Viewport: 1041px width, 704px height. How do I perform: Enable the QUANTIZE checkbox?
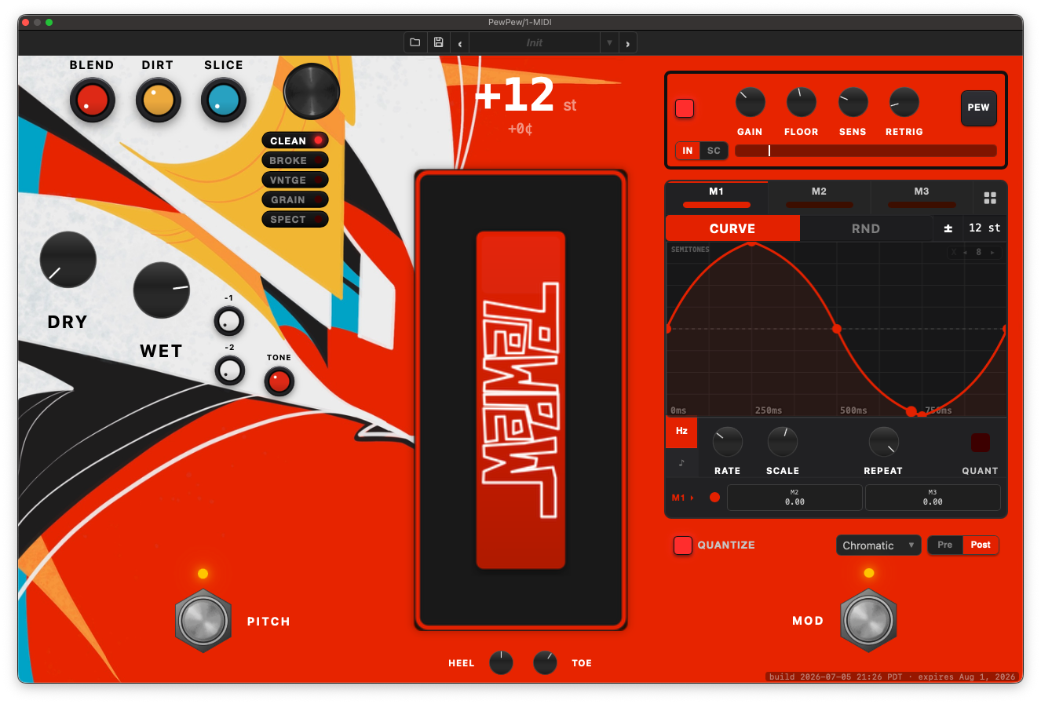(x=683, y=545)
